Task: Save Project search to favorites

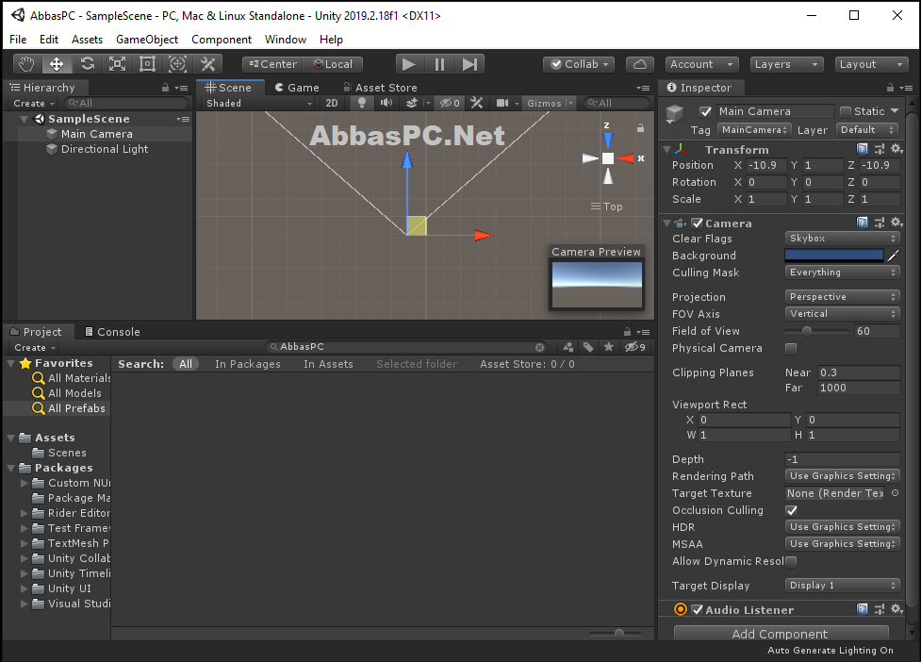Action: pyautogui.click(x=609, y=347)
